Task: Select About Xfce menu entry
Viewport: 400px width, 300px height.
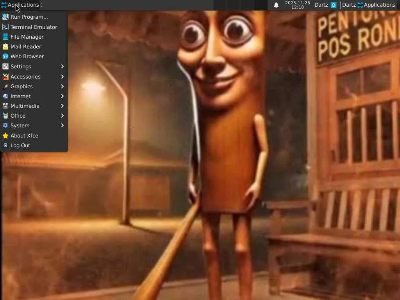Action: pos(34,136)
